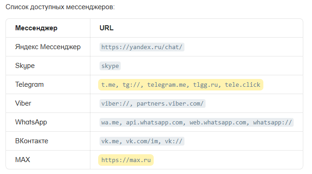Click the highlighted https://max.ru code
312x174 pixels.
point(126,160)
